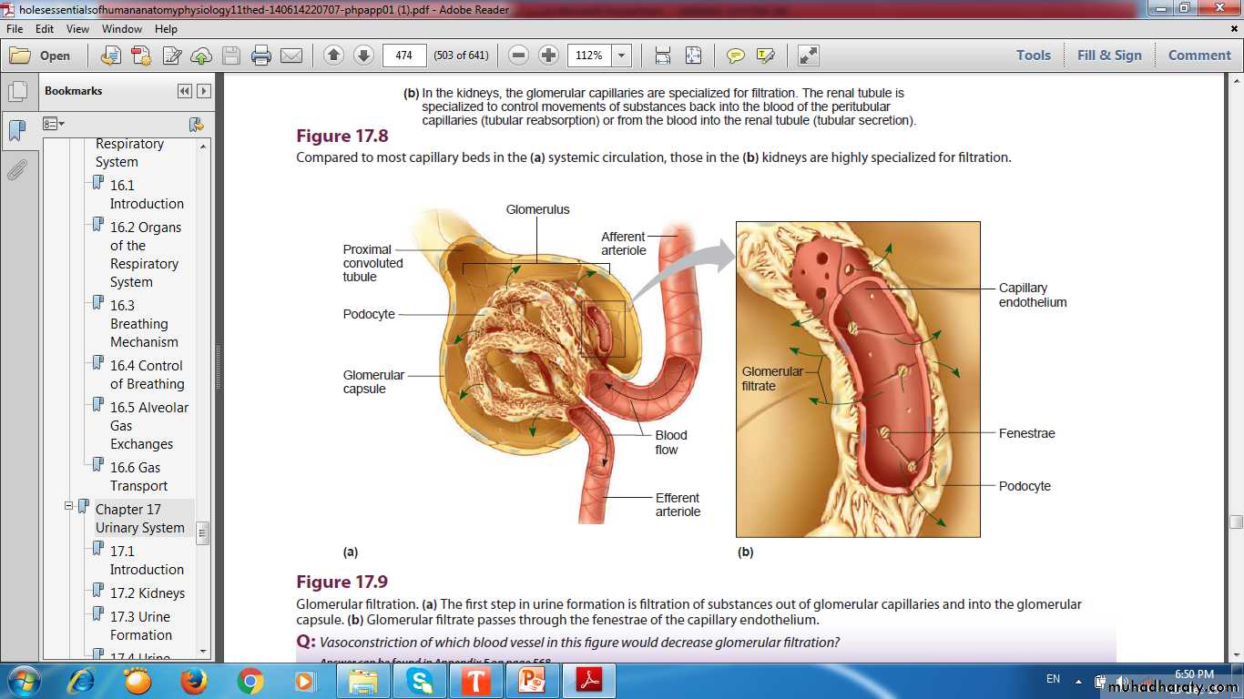Image resolution: width=1244 pixels, height=699 pixels.
Task: Zoom in with the plus button
Action: click(548, 56)
